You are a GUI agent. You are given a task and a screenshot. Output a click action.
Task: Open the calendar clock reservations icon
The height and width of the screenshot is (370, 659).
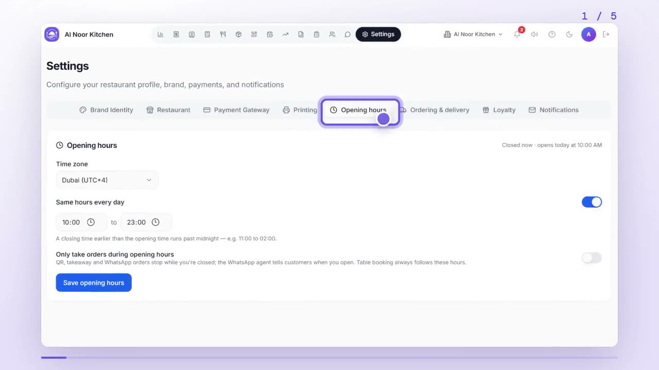click(270, 34)
